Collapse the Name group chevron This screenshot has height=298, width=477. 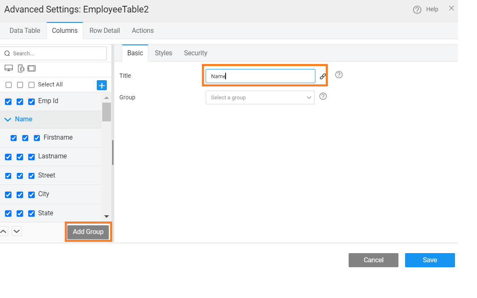pos(7,120)
